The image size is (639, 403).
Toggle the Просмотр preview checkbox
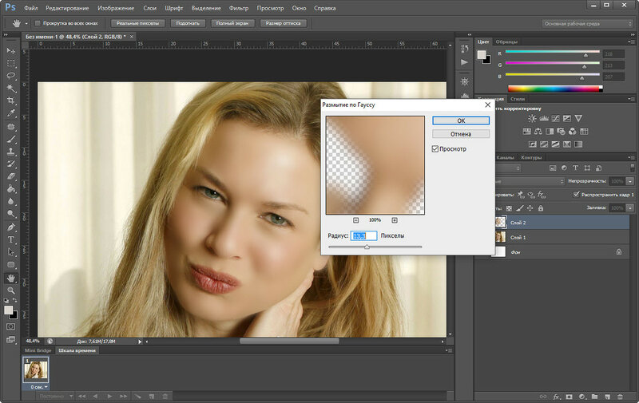point(435,149)
